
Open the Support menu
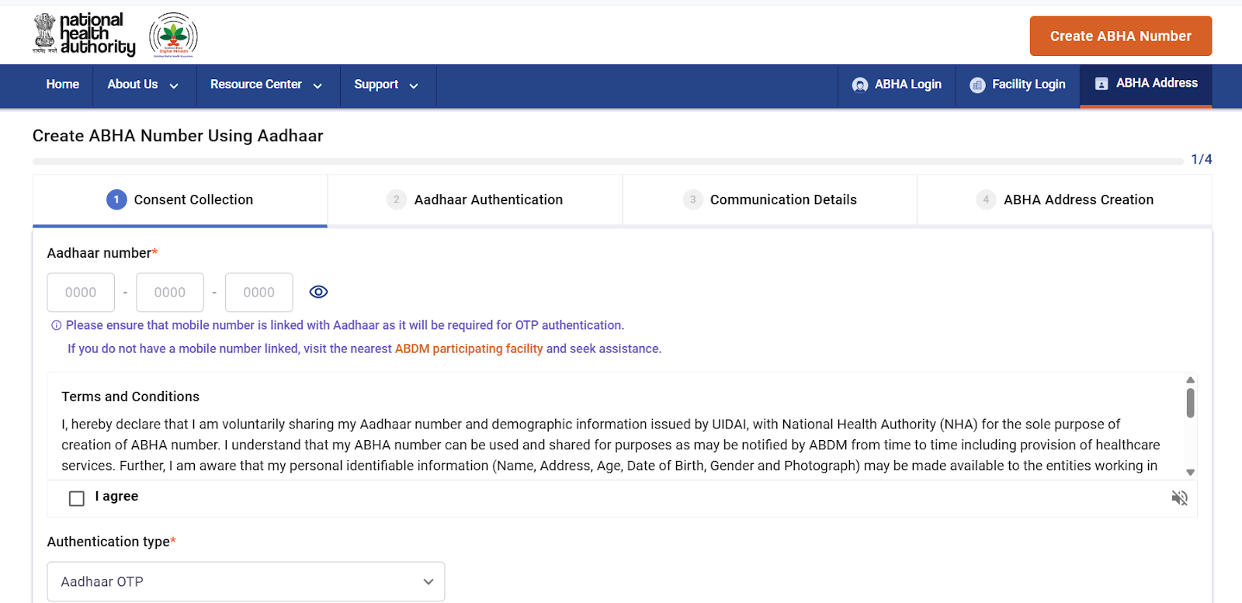click(x=386, y=85)
